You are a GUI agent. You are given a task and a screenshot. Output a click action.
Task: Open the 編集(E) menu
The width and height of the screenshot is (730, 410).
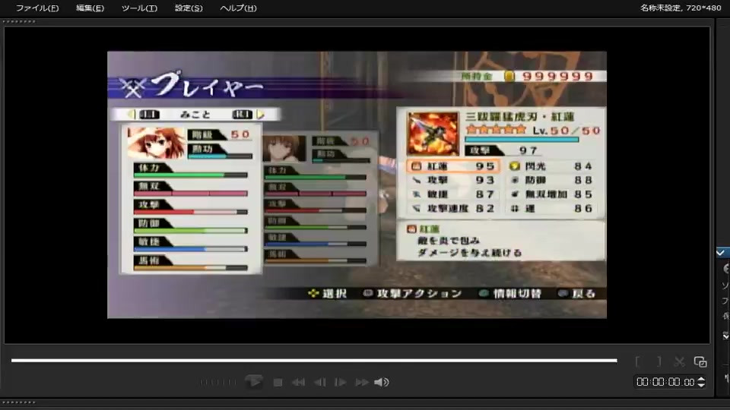pyautogui.click(x=90, y=8)
